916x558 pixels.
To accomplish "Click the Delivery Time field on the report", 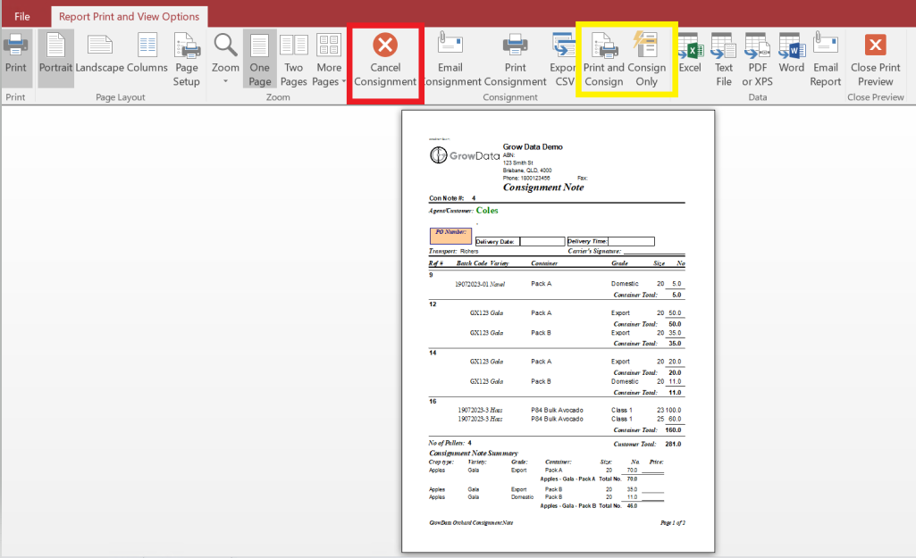I will [x=631, y=242].
